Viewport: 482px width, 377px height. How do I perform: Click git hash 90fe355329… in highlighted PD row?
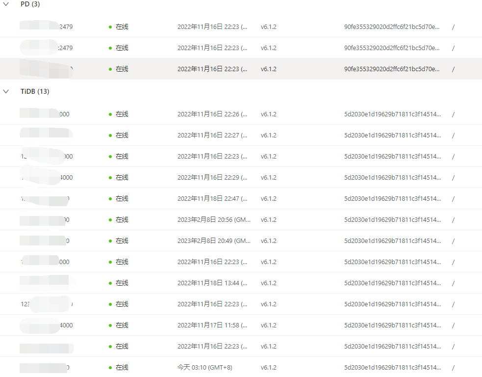[x=392, y=69]
